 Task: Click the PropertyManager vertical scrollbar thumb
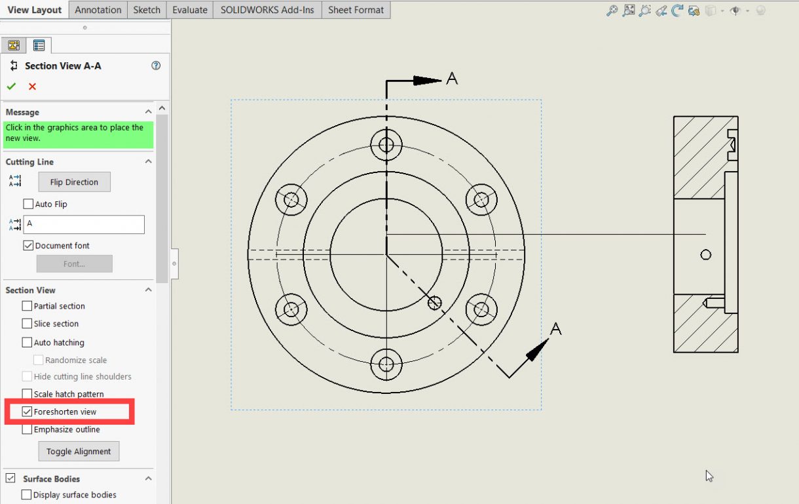162,199
